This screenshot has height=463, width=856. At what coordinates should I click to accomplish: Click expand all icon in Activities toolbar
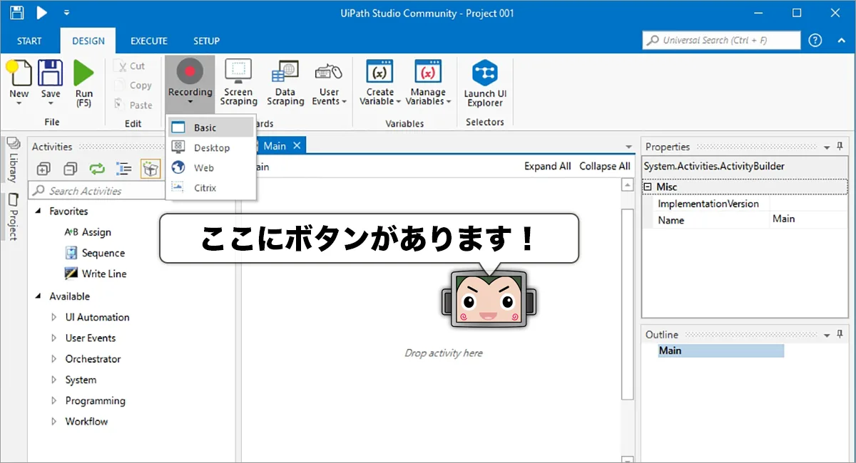coord(43,169)
